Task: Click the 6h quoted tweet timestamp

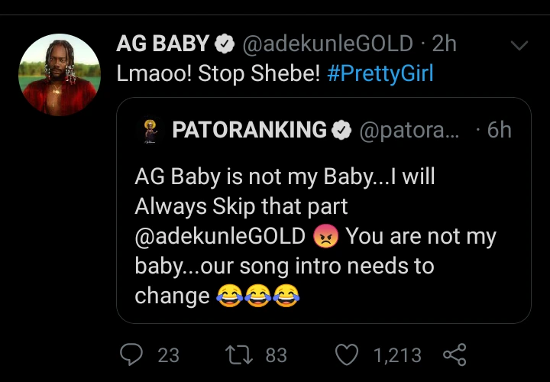Action: (x=499, y=130)
